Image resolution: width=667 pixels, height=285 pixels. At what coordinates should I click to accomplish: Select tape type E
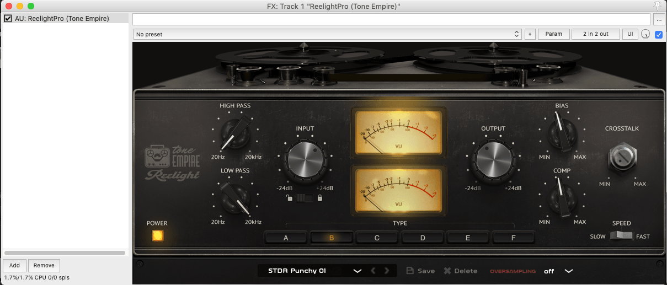[468, 238]
